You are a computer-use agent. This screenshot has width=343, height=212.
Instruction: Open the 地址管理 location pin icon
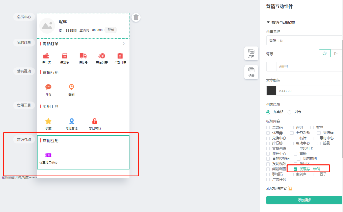click(x=71, y=121)
